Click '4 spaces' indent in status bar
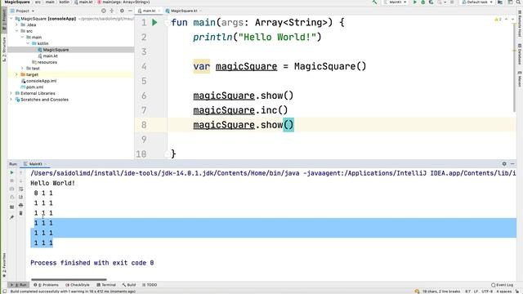The height and width of the screenshot is (294, 523). tap(503, 292)
